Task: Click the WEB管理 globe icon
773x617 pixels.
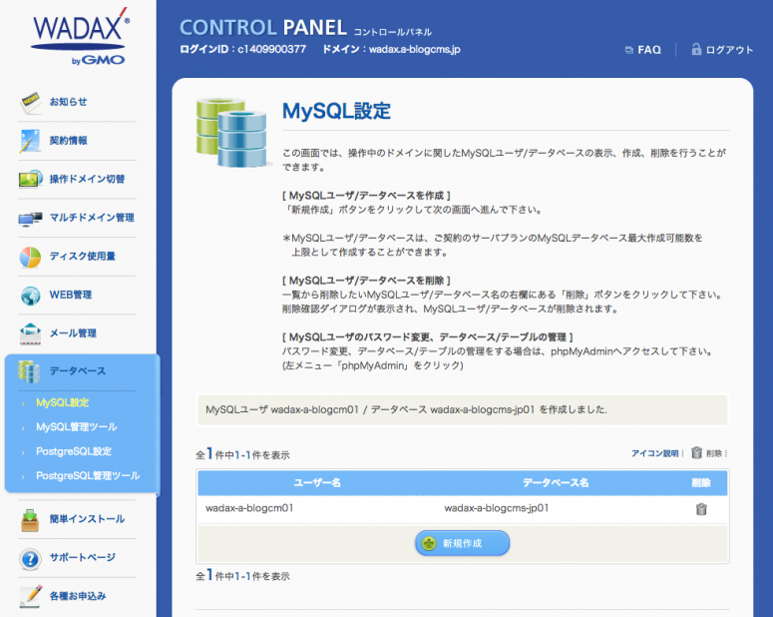Action: [31, 295]
